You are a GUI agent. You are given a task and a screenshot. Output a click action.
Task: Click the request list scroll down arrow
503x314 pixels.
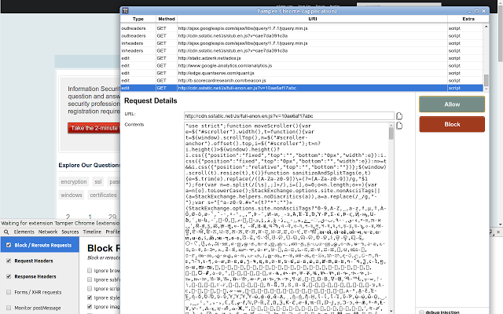pyautogui.click(x=486, y=89)
